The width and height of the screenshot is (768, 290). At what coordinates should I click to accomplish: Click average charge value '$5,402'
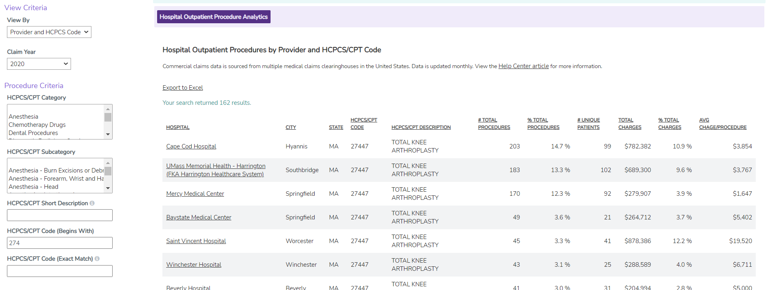[x=742, y=217]
